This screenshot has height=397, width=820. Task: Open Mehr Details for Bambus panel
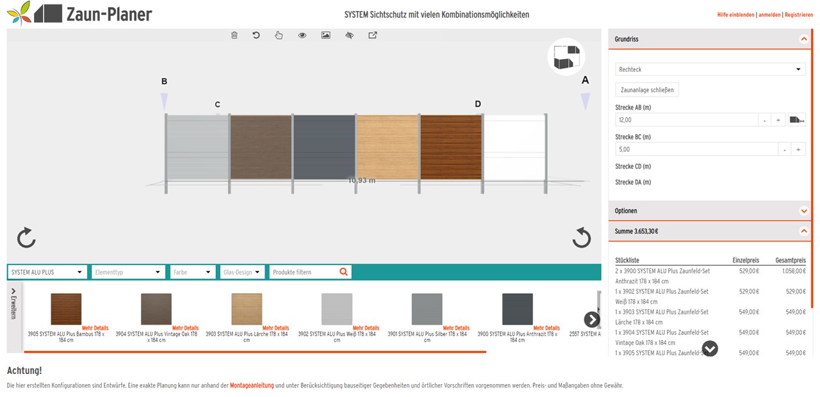pos(95,328)
